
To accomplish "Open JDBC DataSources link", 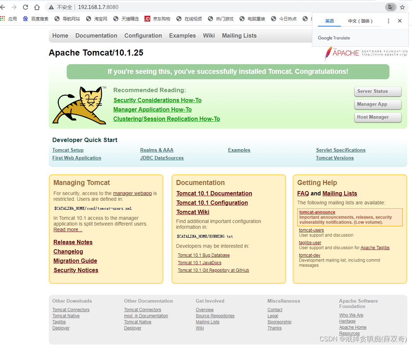I will click(162, 158).
